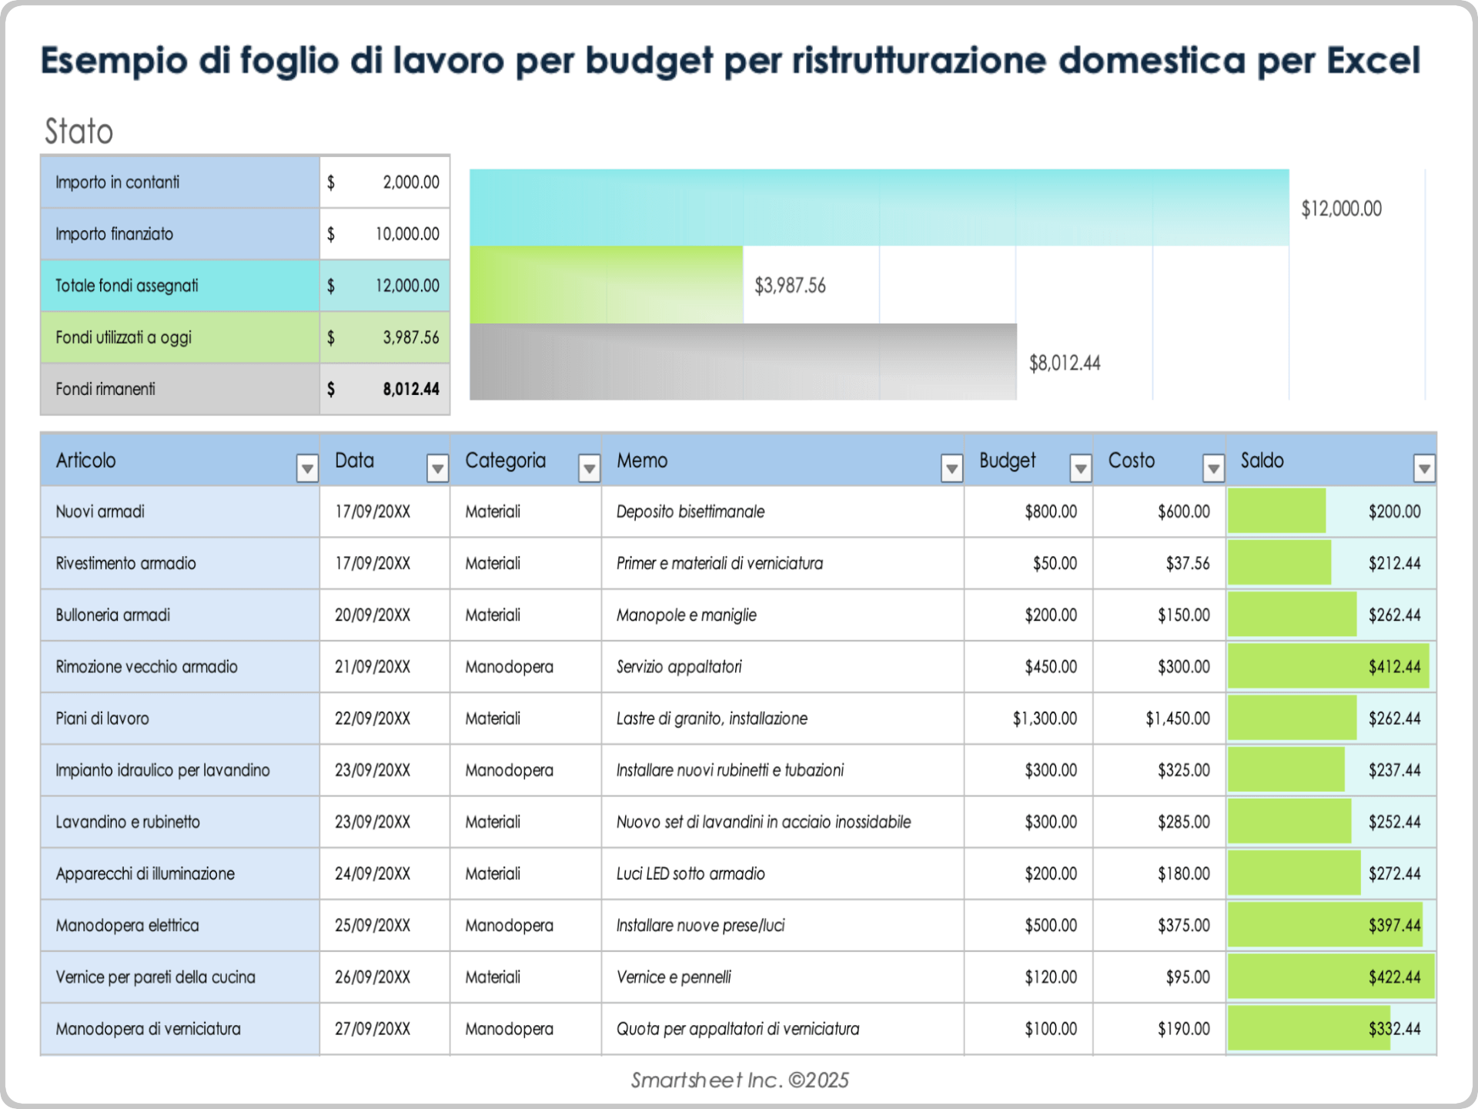Image resolution: width=1478 pixels, height=1109 pixels.
Task: Click the Piani di lavoro cost cell
Action: click(1159, 719)
